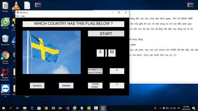The height and width of the screenshot is (111, 198).
Task: Open the File menu in MiniGame
Action: coord(18,16)
